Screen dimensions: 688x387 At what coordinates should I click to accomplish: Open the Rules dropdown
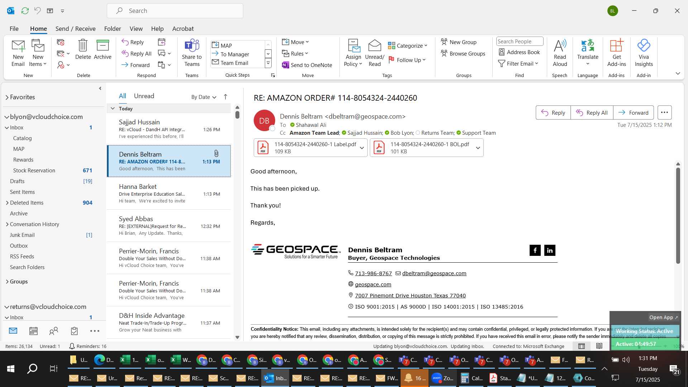point(295,53)
